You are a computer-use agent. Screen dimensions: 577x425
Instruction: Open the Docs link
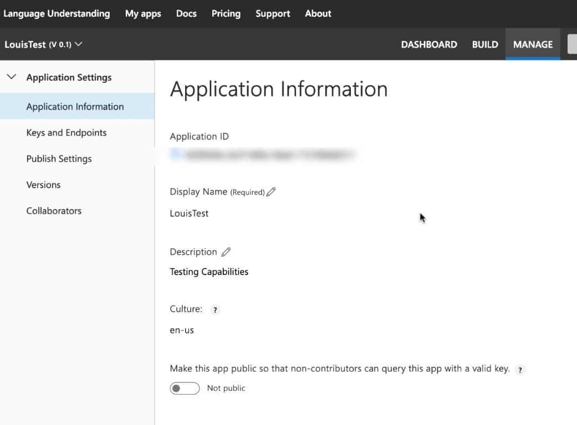[x=186, y=14]
